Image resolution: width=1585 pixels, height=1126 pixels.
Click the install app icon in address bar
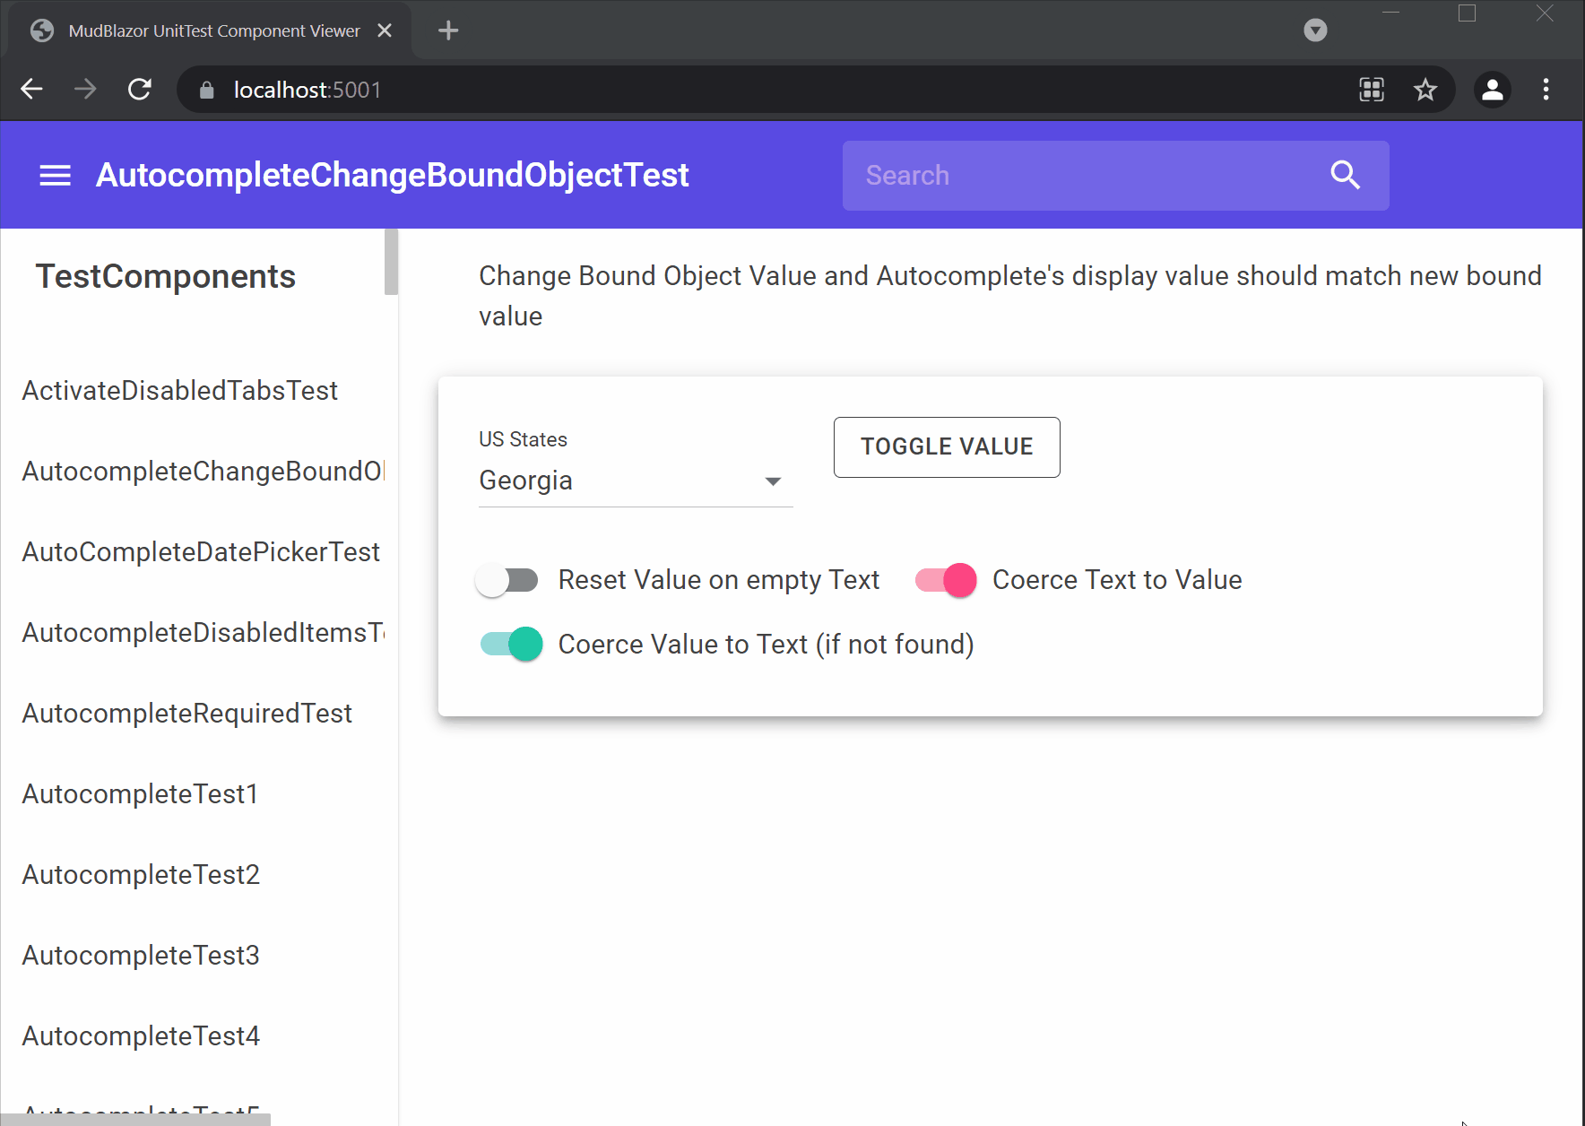click(x=1372, y=90)
